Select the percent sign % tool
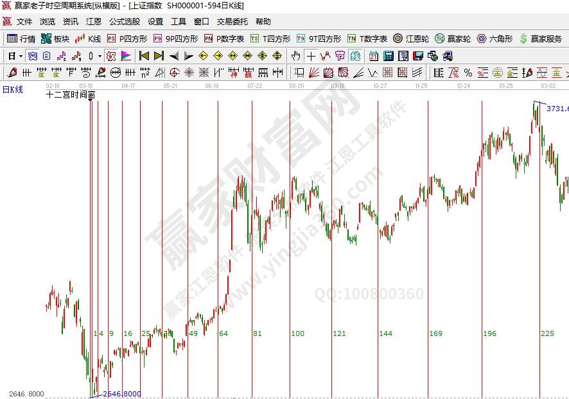569x399 pixels. click(468, 73)
